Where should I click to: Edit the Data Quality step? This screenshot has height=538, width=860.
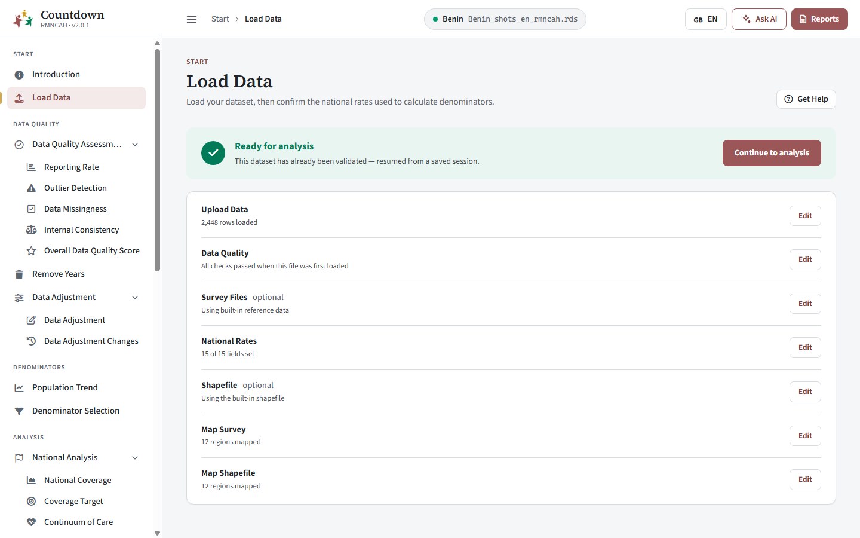pos(805,259)
